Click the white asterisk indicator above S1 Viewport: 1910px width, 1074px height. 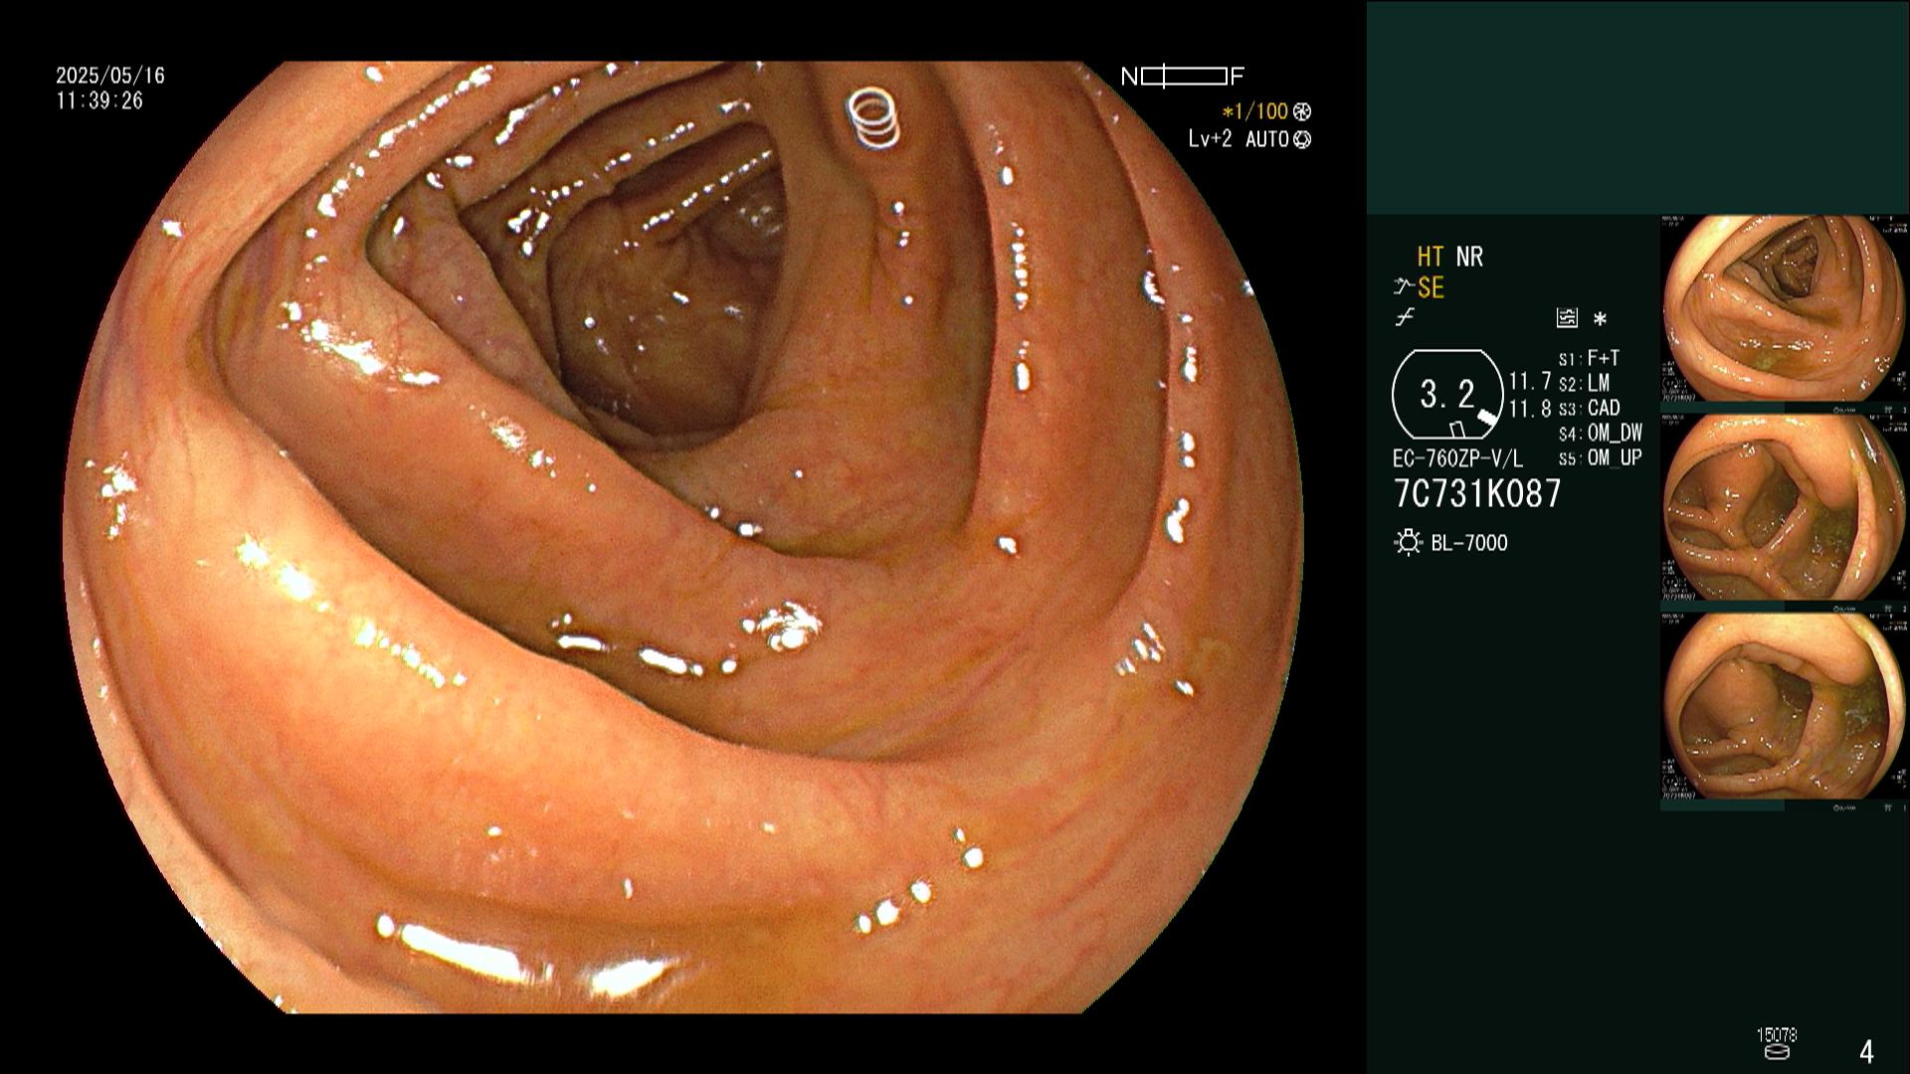[x=1600, y=319]
